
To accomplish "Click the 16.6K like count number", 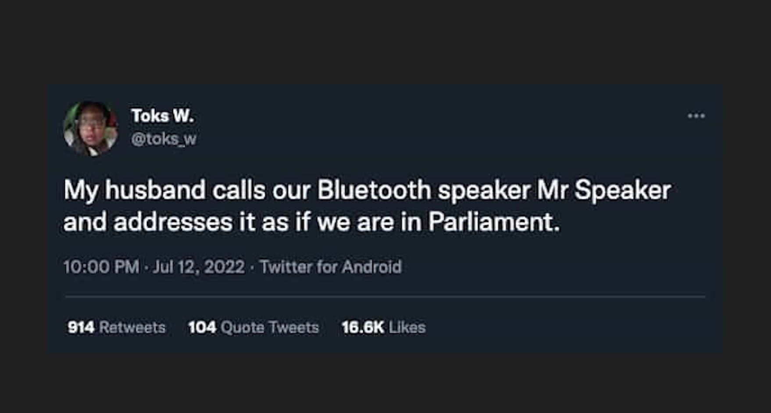I will pos(363,328).
